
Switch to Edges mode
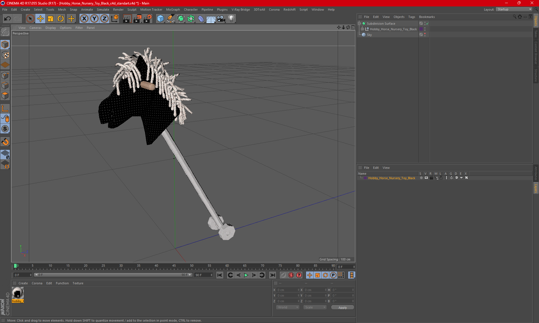pyautogui.click(x=5, y=86)
